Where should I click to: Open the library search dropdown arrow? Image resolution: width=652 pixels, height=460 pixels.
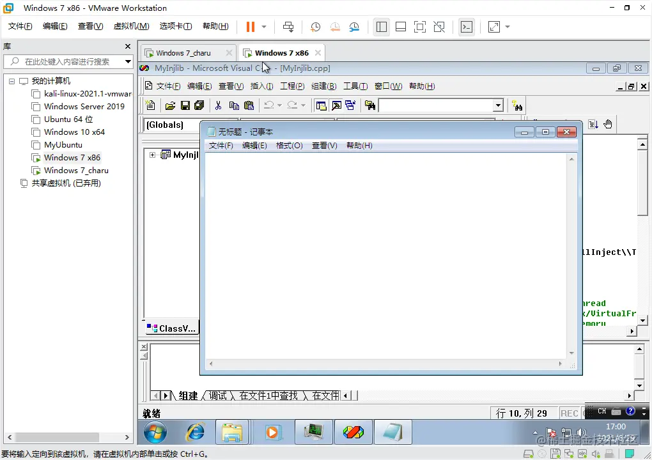[x=128, y=61]
